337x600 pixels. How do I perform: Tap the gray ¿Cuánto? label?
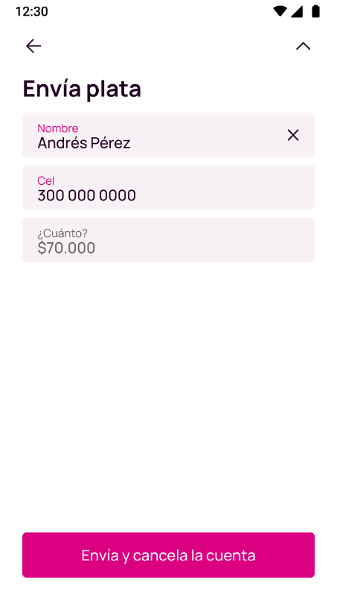[62, 233]
